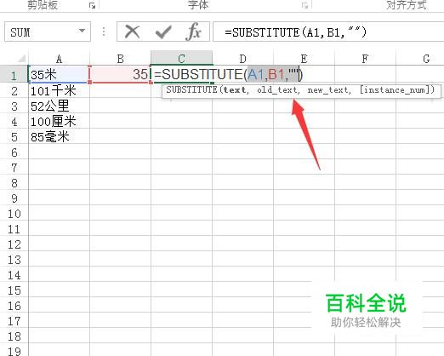Click cell B1 containing 35
The width and height of the screenshot is (444, 356).
(x=120, y=74)
